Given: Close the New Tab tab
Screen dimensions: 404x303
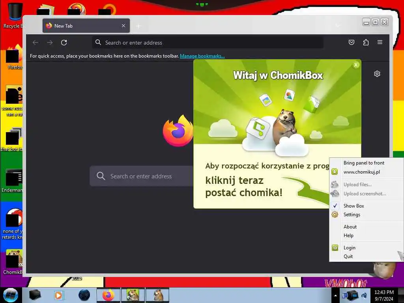Looking at the screenshot, I should click(x=123, y=26).
